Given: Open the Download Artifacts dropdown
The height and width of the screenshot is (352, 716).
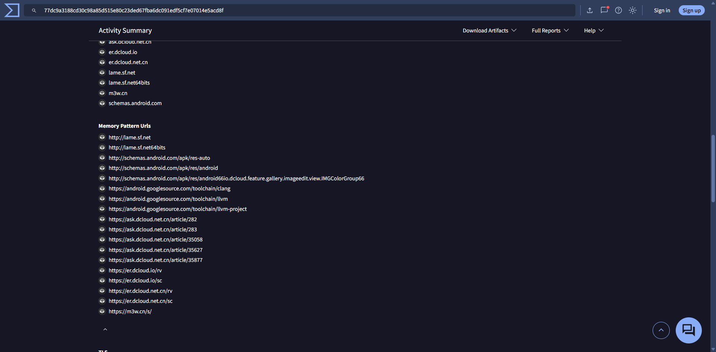Looking at the screenshot, I should [489, 31].
